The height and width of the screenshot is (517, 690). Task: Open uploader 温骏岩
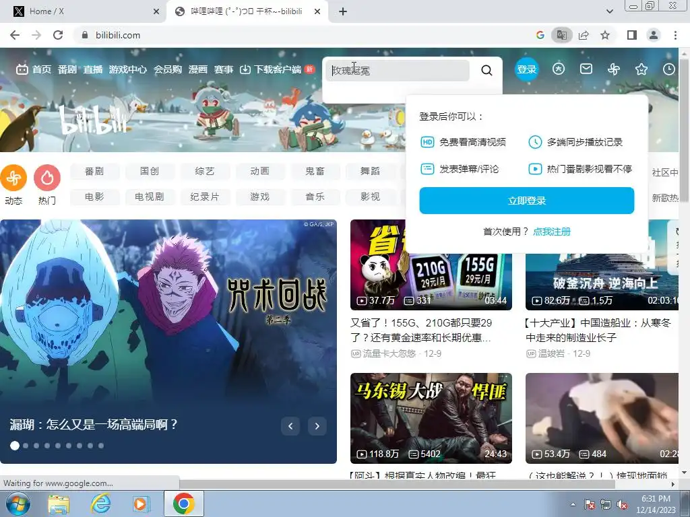551,353
